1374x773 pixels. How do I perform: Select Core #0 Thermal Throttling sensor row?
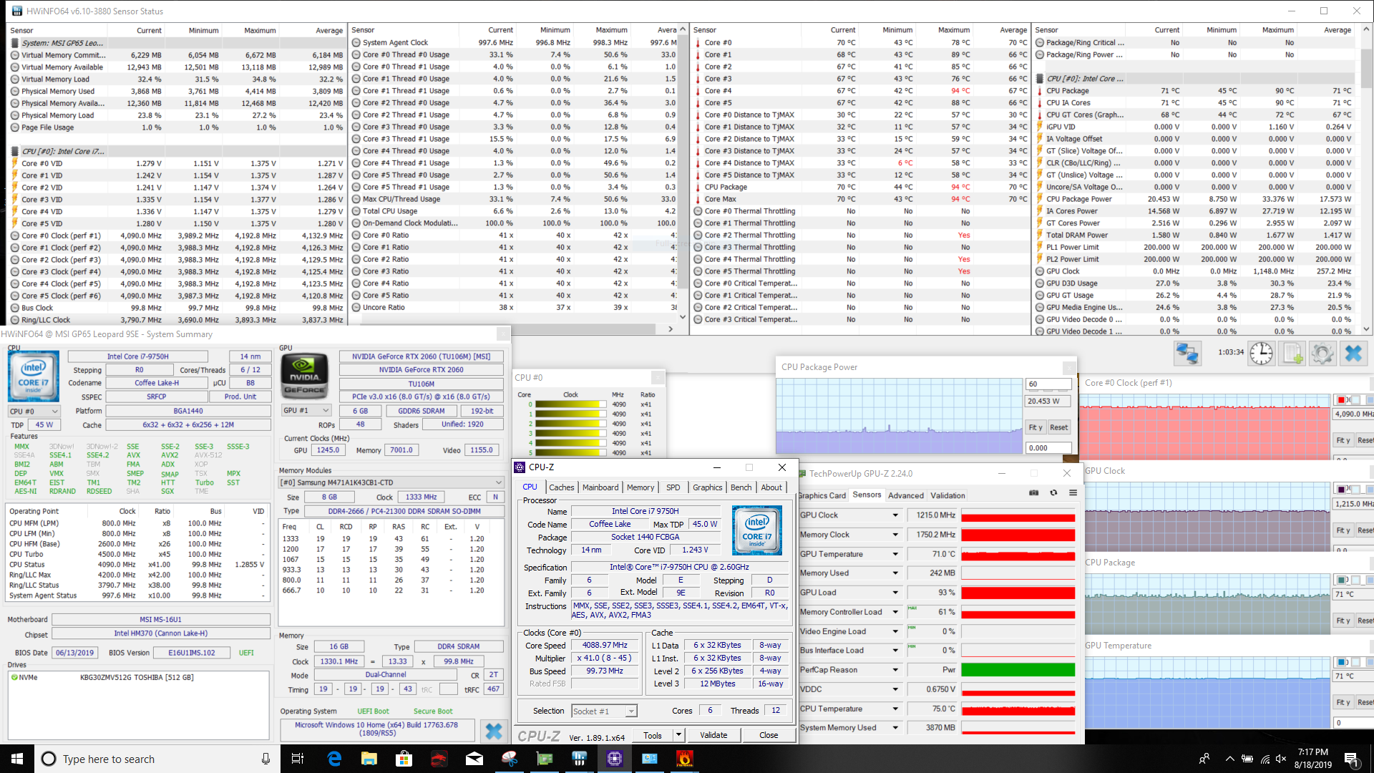[859, 211]
